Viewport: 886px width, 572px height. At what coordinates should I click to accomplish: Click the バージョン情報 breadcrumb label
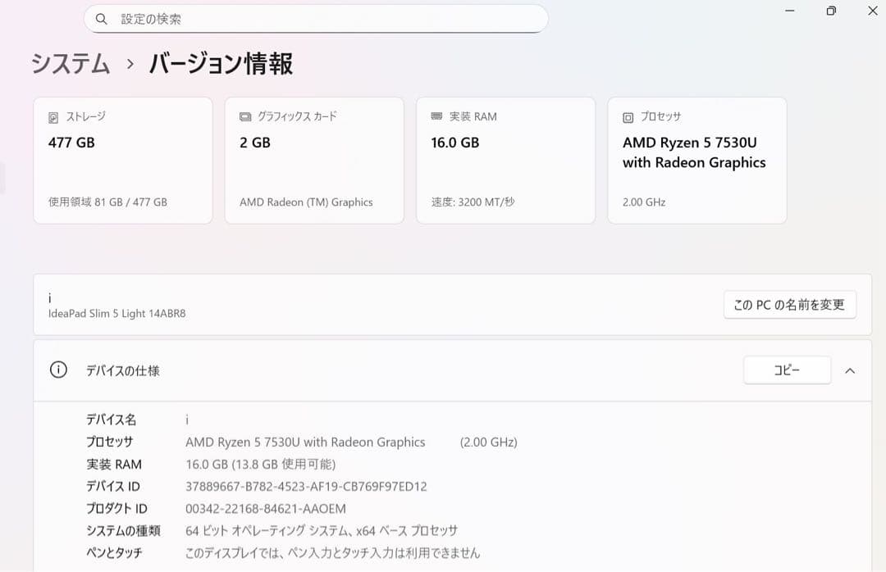coord(221,63)
